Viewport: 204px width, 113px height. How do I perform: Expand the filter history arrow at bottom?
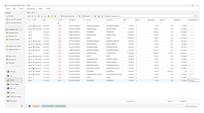(x=69, y=106)
